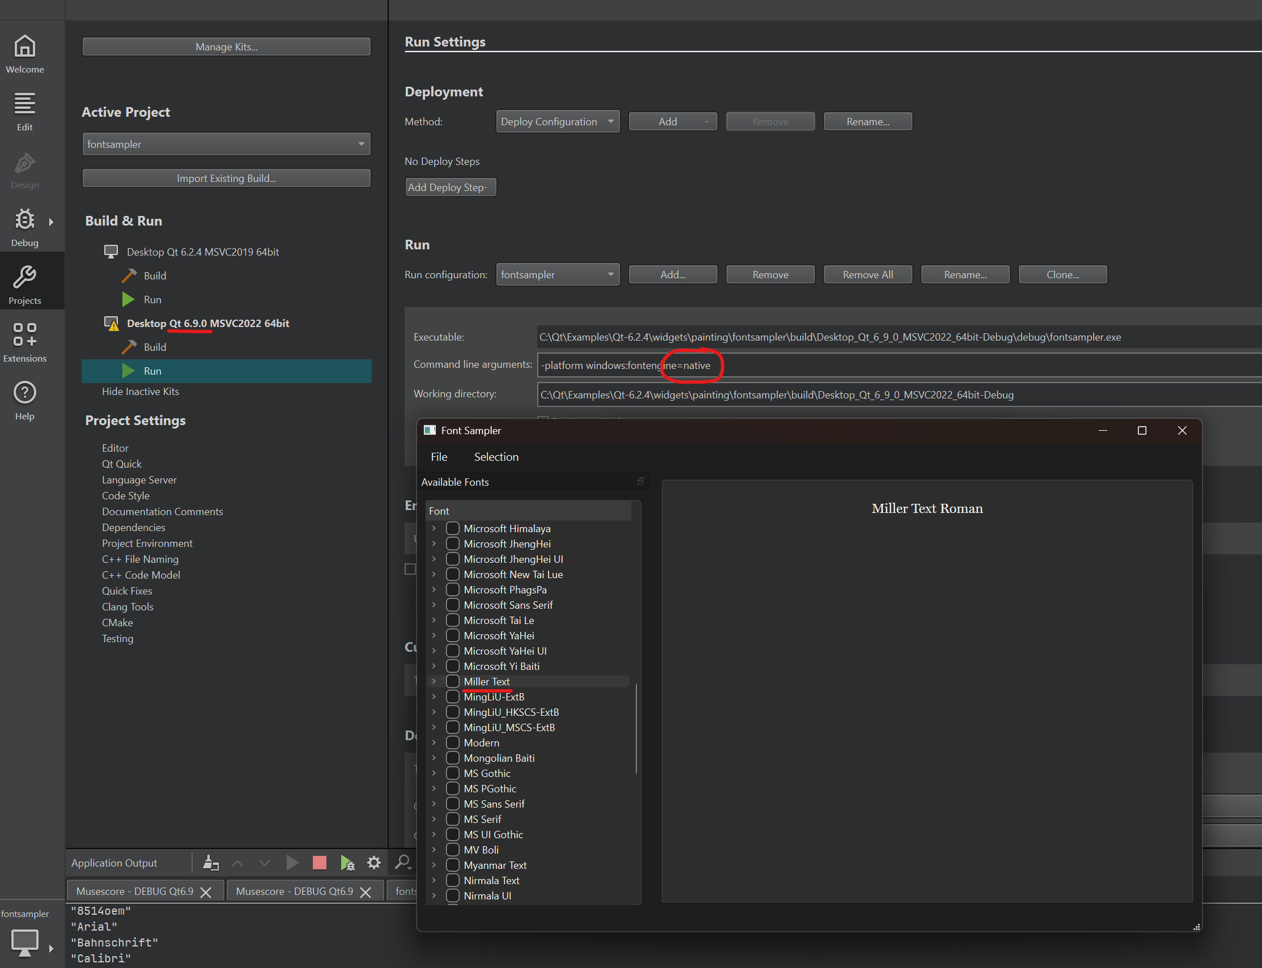The width and height of the screenshot is (1262, 968).
Task: Open File menu in Font Sampler
Action: 439,457
